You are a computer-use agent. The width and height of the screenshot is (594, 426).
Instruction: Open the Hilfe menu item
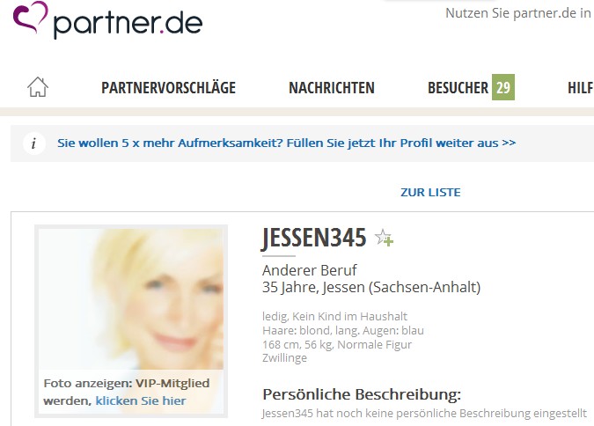click(x=581, y=87)
